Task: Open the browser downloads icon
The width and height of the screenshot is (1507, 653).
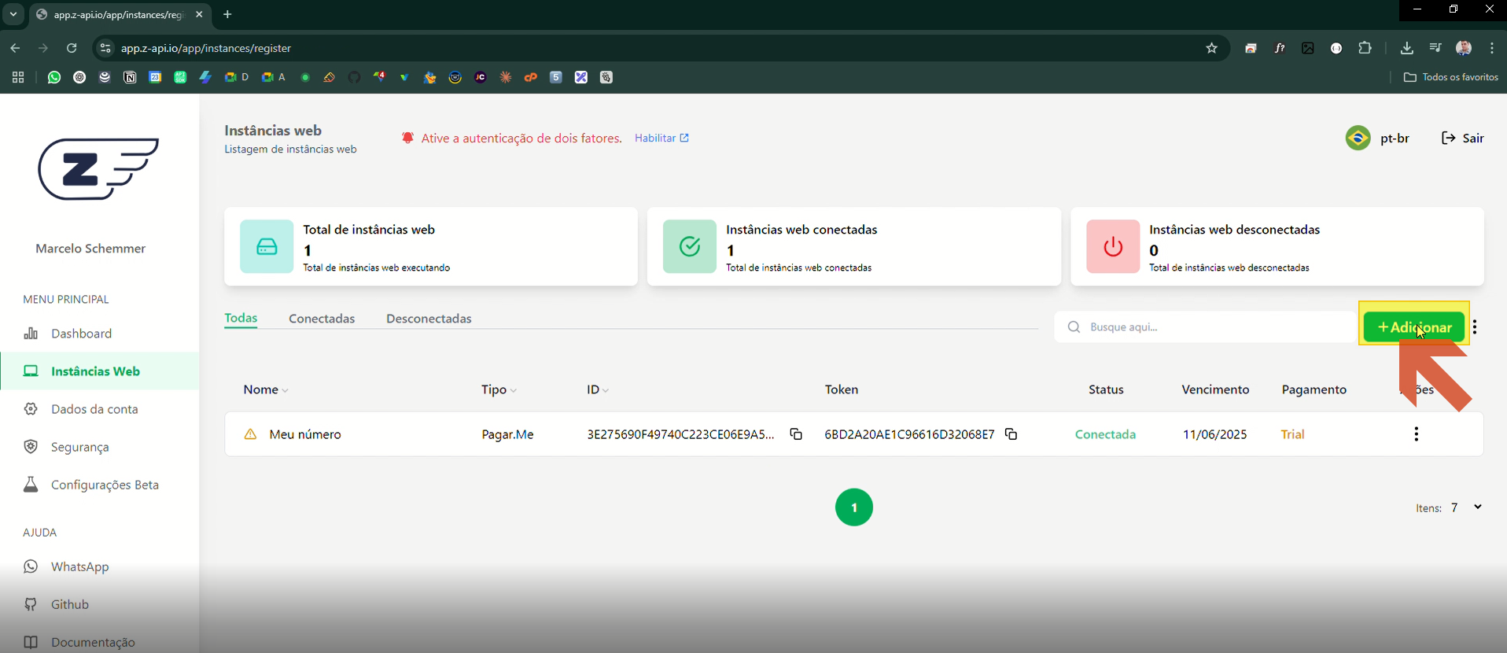Action: tap(1407, 48)
